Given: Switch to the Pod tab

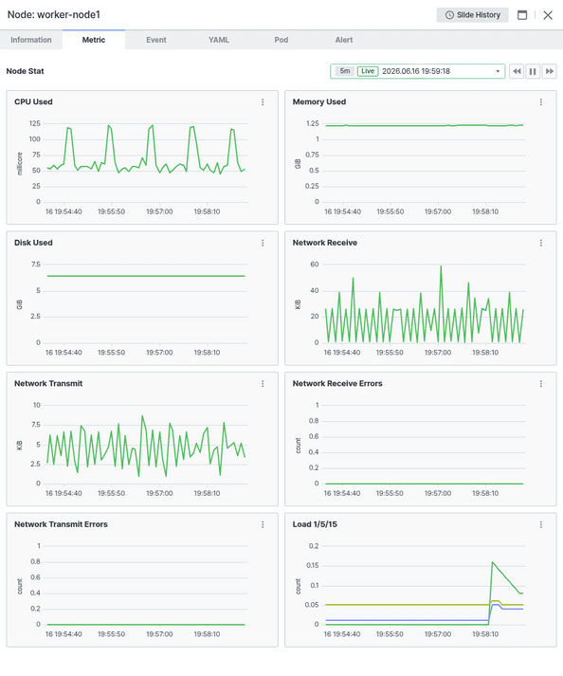Looking at the screenshot, I should point(281,40).
